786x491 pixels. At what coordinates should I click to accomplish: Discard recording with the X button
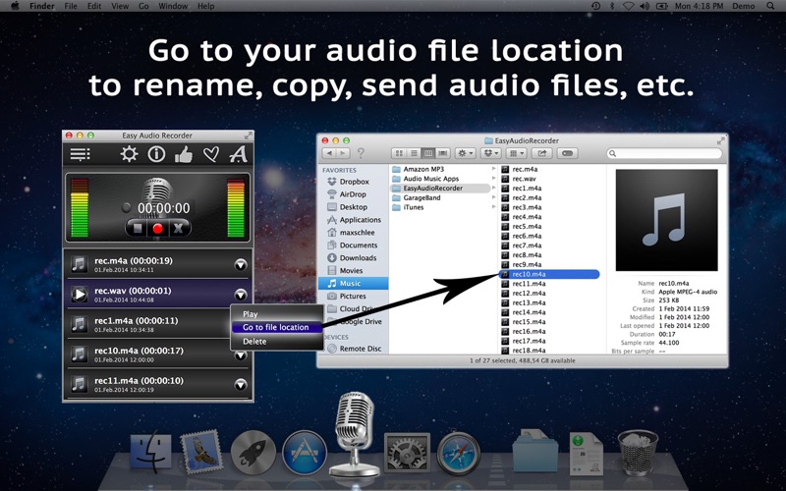tap(179, 229)
